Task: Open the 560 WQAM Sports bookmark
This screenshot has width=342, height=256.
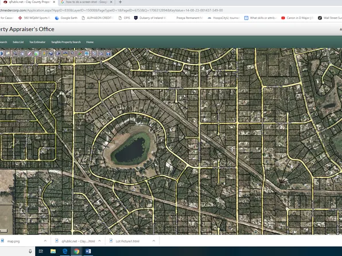Action: point(34,18)
